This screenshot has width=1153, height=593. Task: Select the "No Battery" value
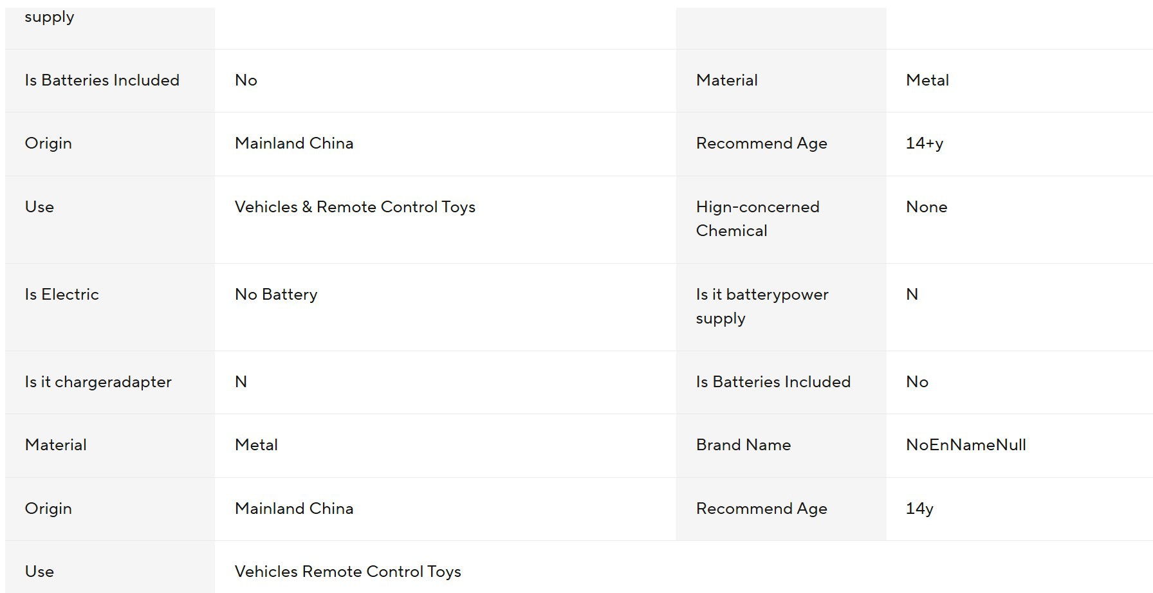tap(276, 295)
